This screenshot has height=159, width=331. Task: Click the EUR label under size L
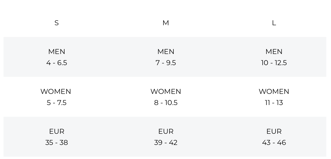[274, 131]
